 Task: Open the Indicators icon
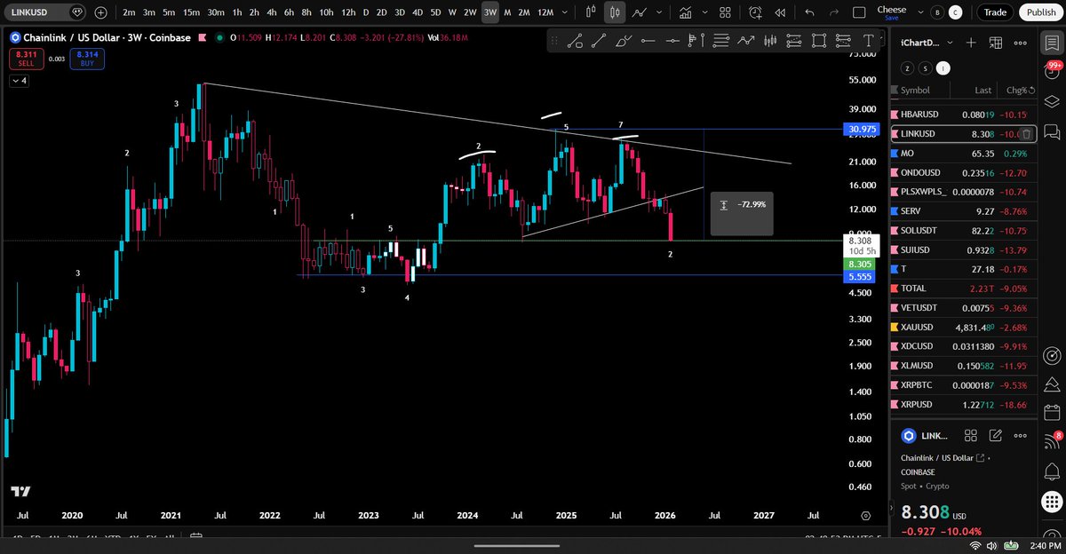685,12
